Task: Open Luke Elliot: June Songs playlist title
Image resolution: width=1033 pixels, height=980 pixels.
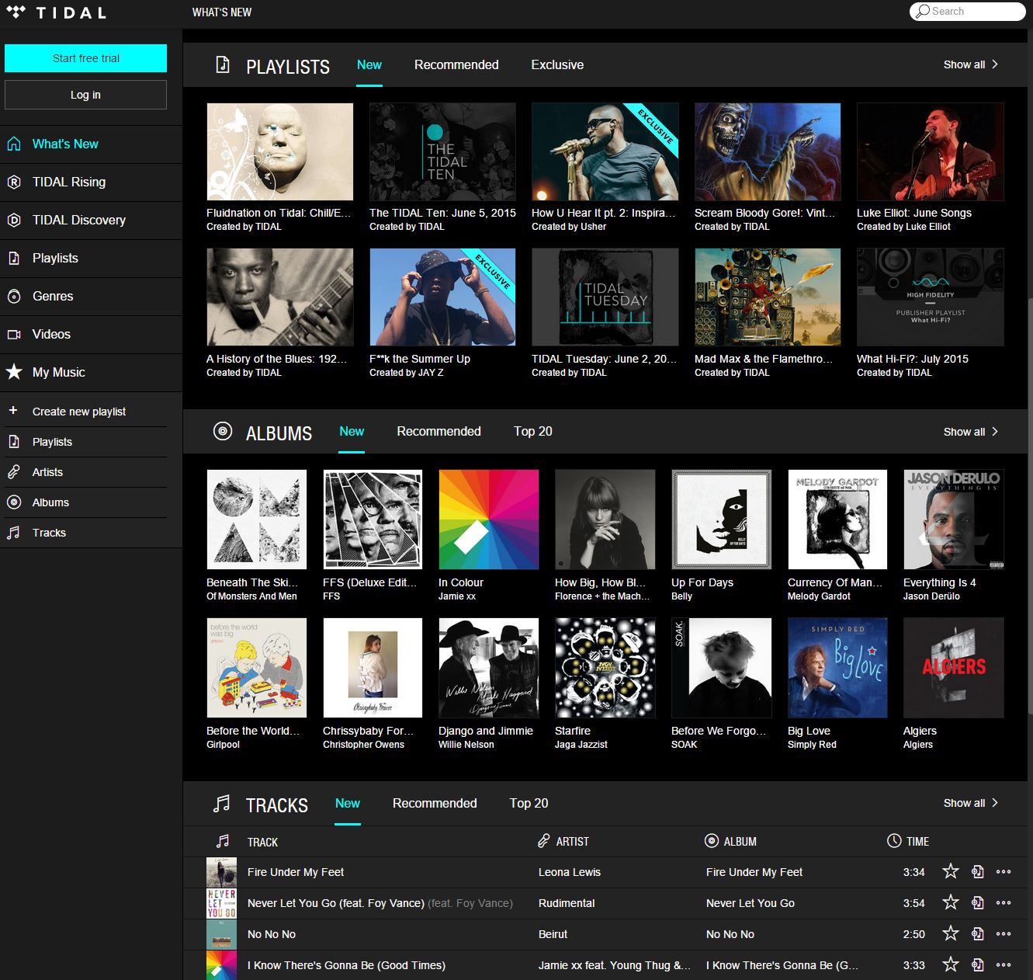Action: (x=913, y=213)
